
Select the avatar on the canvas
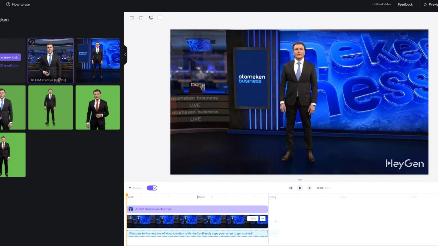(298, 101)
